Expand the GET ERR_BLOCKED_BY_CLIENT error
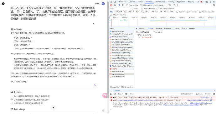Screen dimensions: 216x114 click(114, 100)
